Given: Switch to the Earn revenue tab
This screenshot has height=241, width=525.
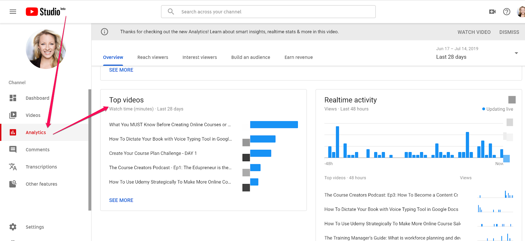Looking at the screenshot, I should [x=299, y=57].
